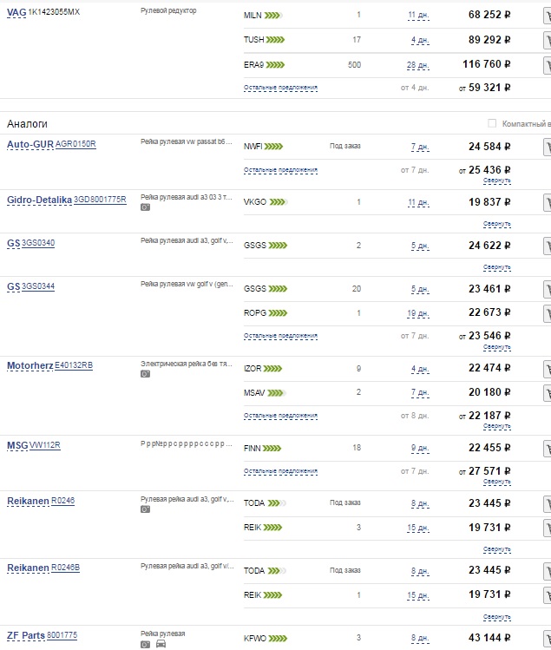This screenshot has width=551, height=650.
Task: Add the 43 144 ₽ KFWO offer to cart
Action: pos(548,639)
